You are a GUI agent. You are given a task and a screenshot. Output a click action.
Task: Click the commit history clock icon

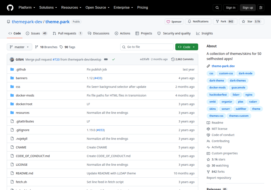(x=173, y=59)
